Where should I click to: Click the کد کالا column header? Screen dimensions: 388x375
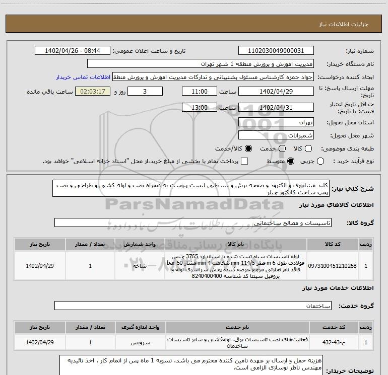[x=333, y=244]
